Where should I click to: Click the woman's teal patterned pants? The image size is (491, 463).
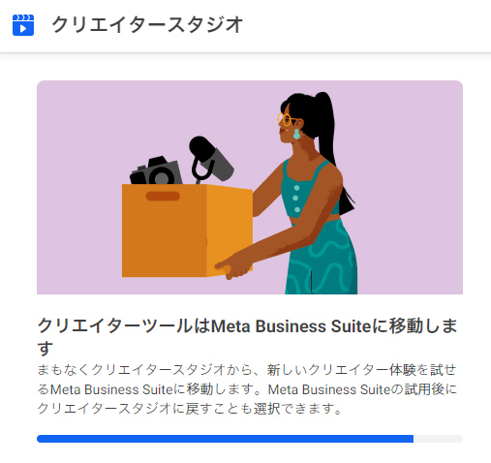[322, 257]
